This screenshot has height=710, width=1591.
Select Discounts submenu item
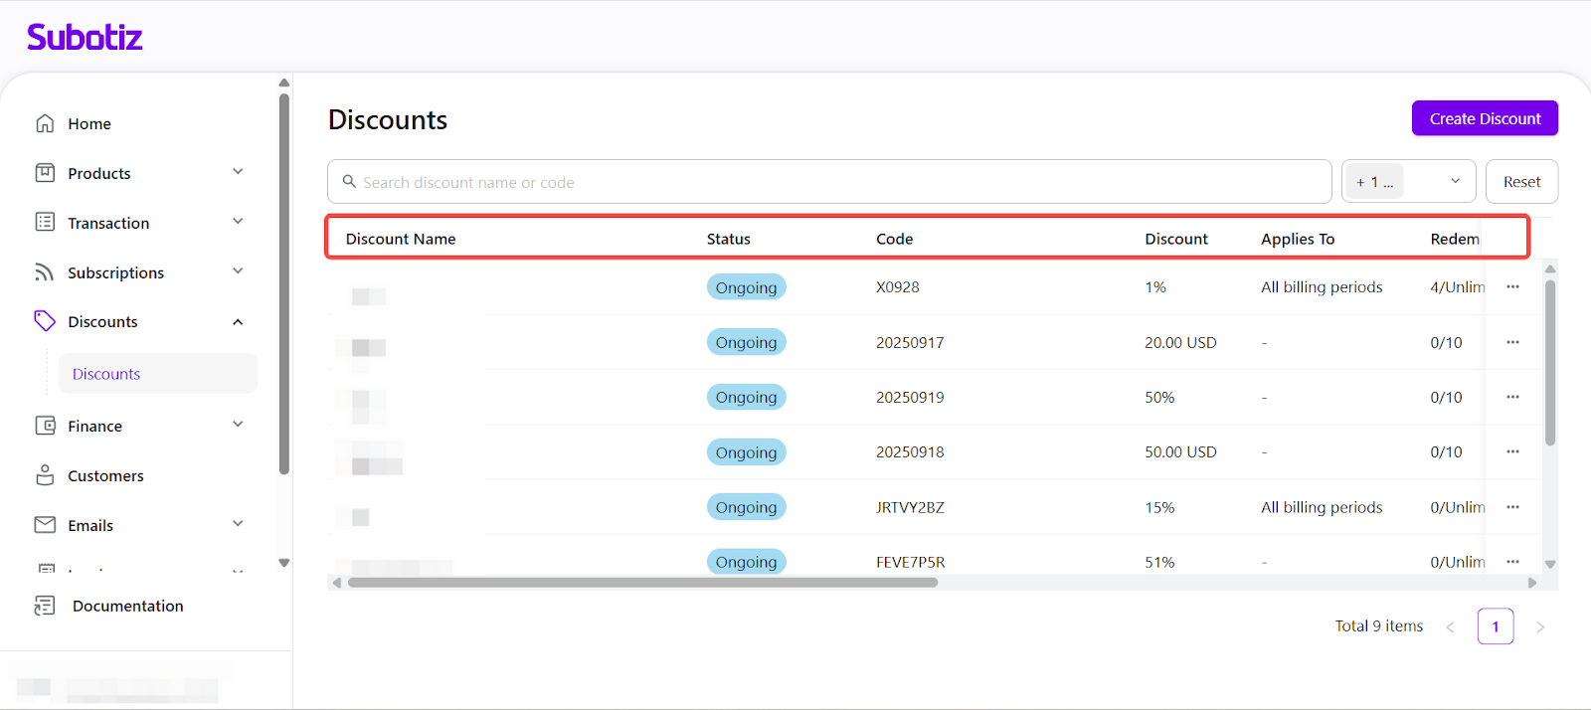(x=106, y=374)
